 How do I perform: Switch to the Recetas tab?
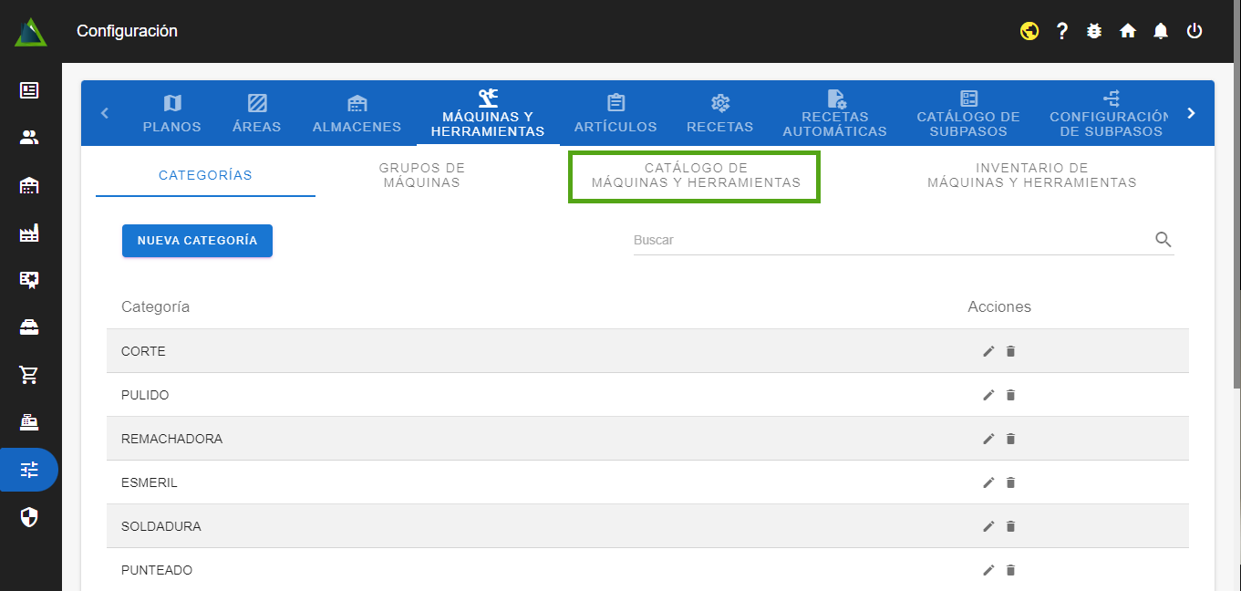[x=719, y=114]
